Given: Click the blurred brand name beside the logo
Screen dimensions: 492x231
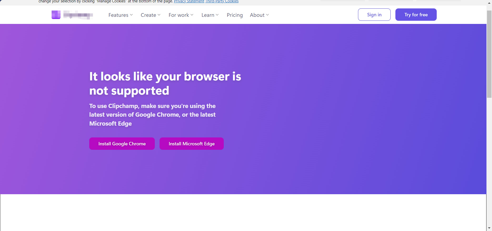Looking at the screenshot, I should click(x=78, y=15).
